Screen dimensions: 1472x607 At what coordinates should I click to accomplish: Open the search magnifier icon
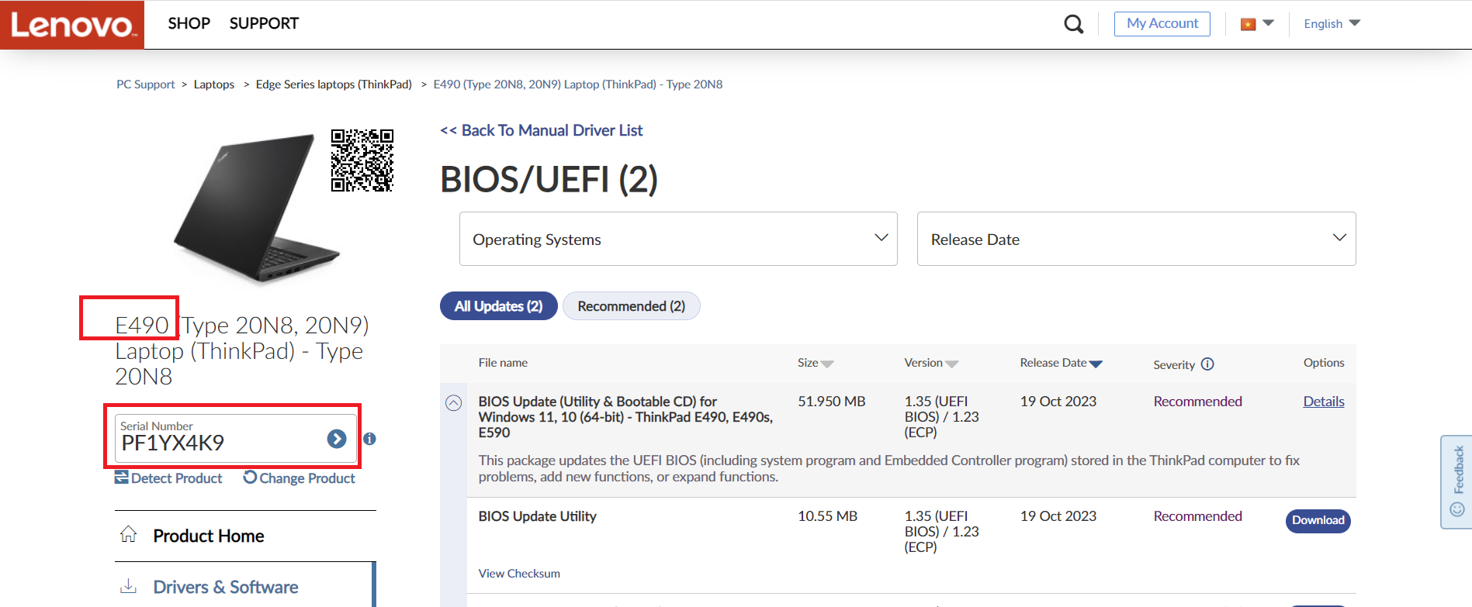click(x=1074, y=24)
